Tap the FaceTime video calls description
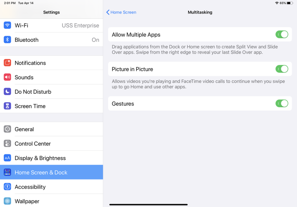 [x=198, y=84]
